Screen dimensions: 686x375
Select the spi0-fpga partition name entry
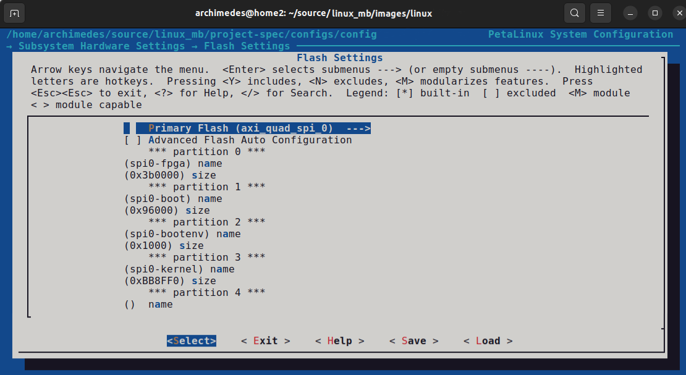(173, 164)
